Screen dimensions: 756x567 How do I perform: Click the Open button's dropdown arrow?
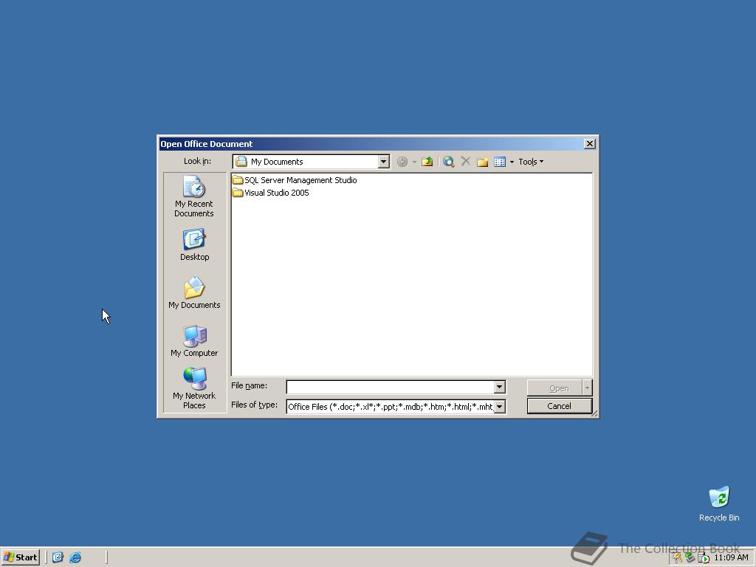[587, 388]
